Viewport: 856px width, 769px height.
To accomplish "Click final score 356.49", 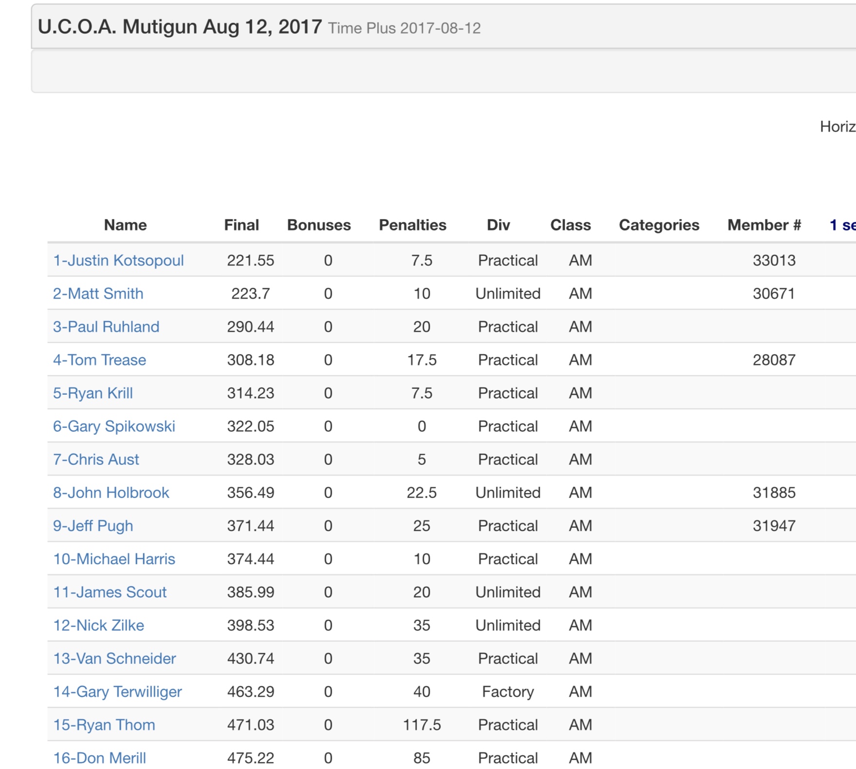I will coord(250,492).
